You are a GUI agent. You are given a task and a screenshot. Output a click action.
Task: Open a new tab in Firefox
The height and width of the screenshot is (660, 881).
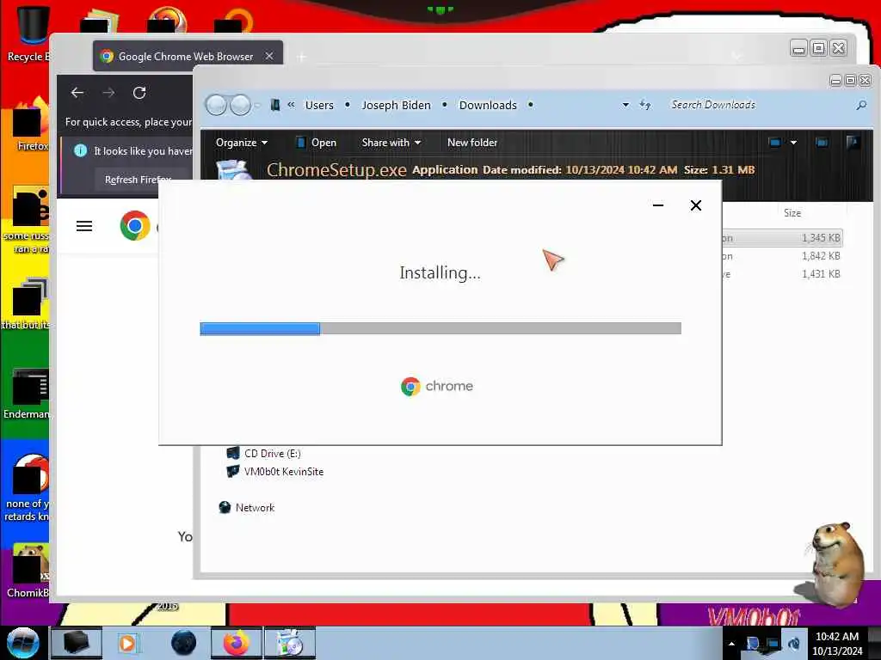[x=302, y=57]
